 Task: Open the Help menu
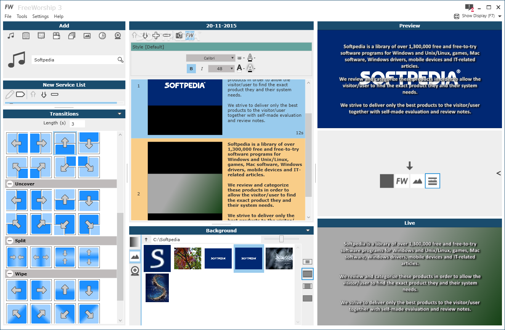pyautogui.click(x=59, y=16)
